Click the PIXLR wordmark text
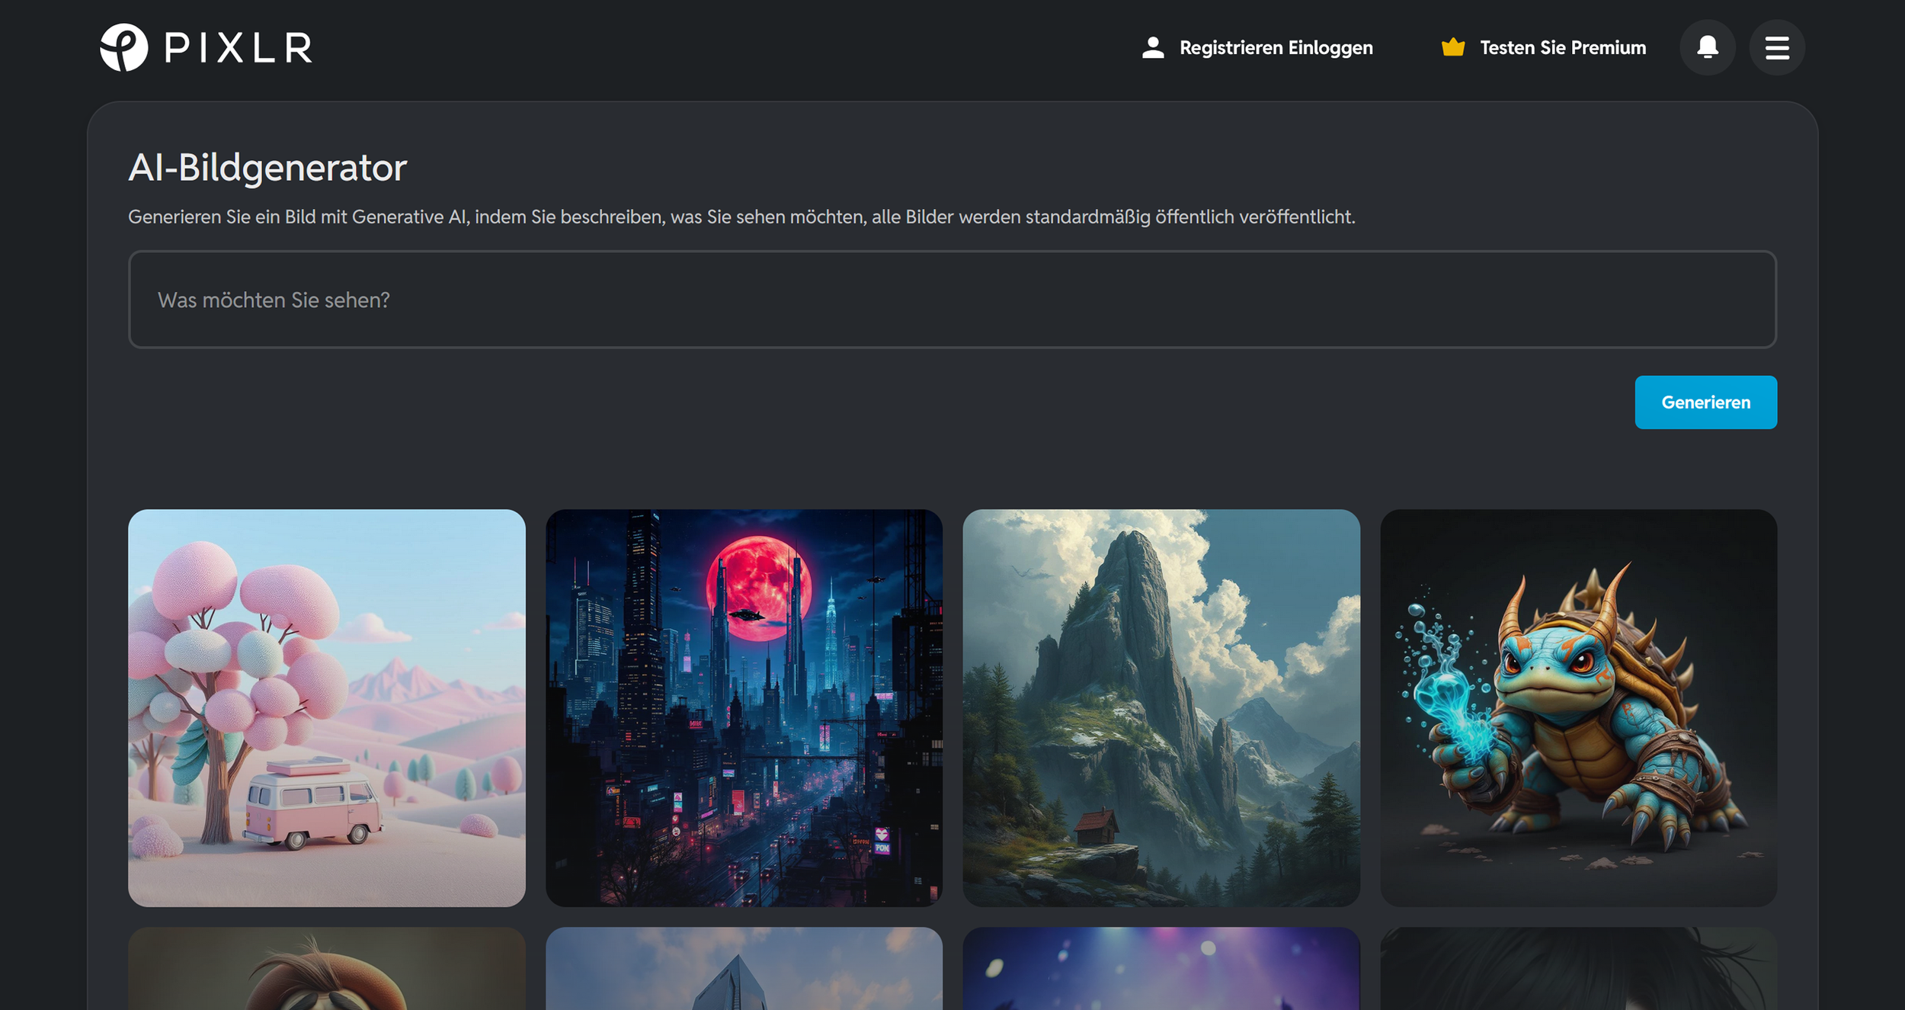This screenshot has height=1010, width=1905. (x=239, y=48)
